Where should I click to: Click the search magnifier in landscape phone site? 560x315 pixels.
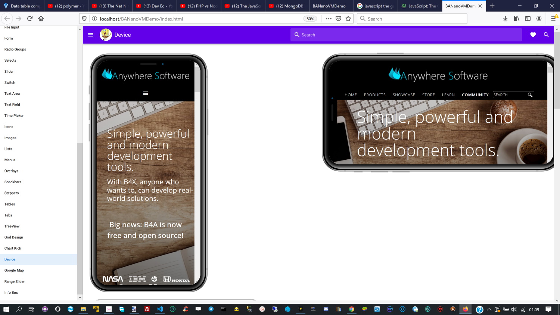point(530,95)
